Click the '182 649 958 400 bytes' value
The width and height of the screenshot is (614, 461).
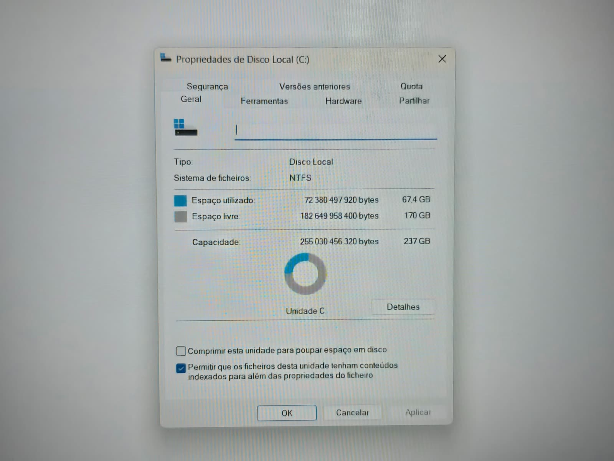[x=340, y=216]
